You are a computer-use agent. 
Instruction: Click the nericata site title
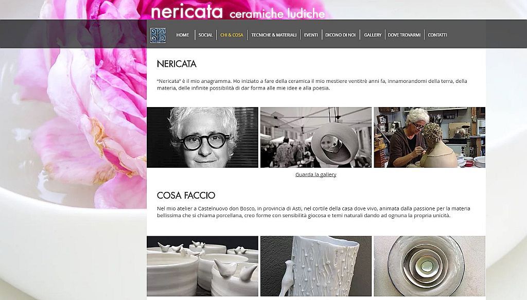tap(187, 12)
